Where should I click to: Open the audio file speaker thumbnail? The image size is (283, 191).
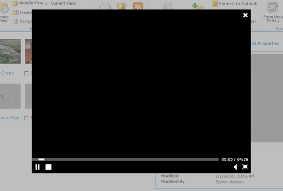tap(10, 96)
